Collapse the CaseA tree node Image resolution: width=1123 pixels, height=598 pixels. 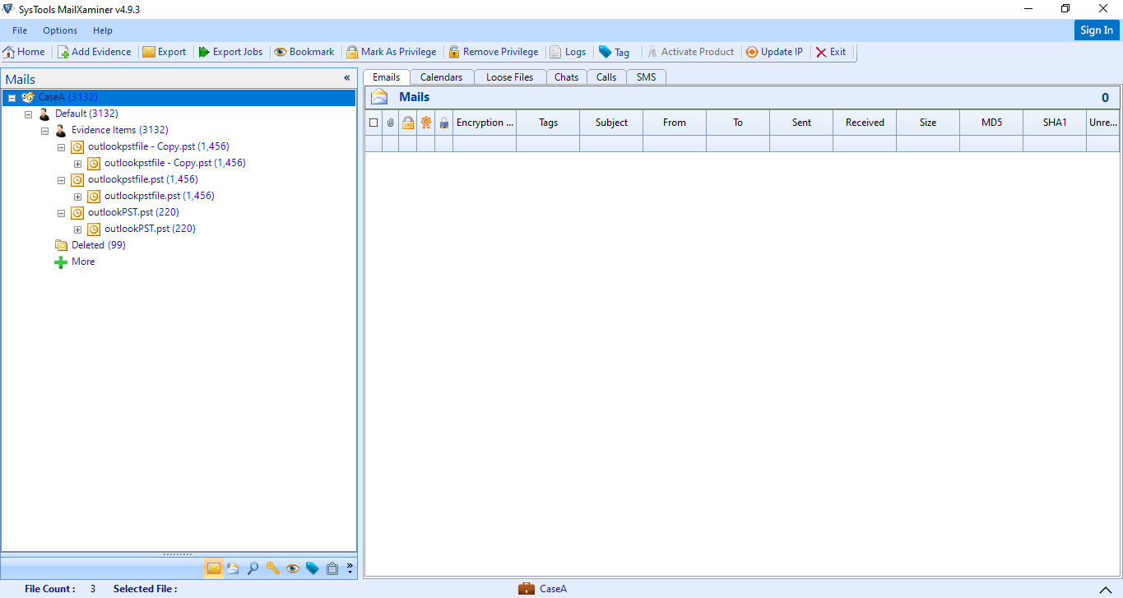pyautogui.click(x=12, y=98)
